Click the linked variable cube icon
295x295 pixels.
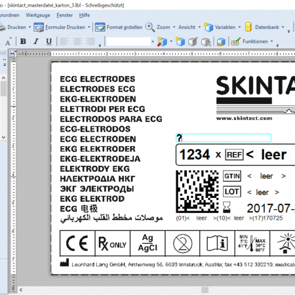221,41
